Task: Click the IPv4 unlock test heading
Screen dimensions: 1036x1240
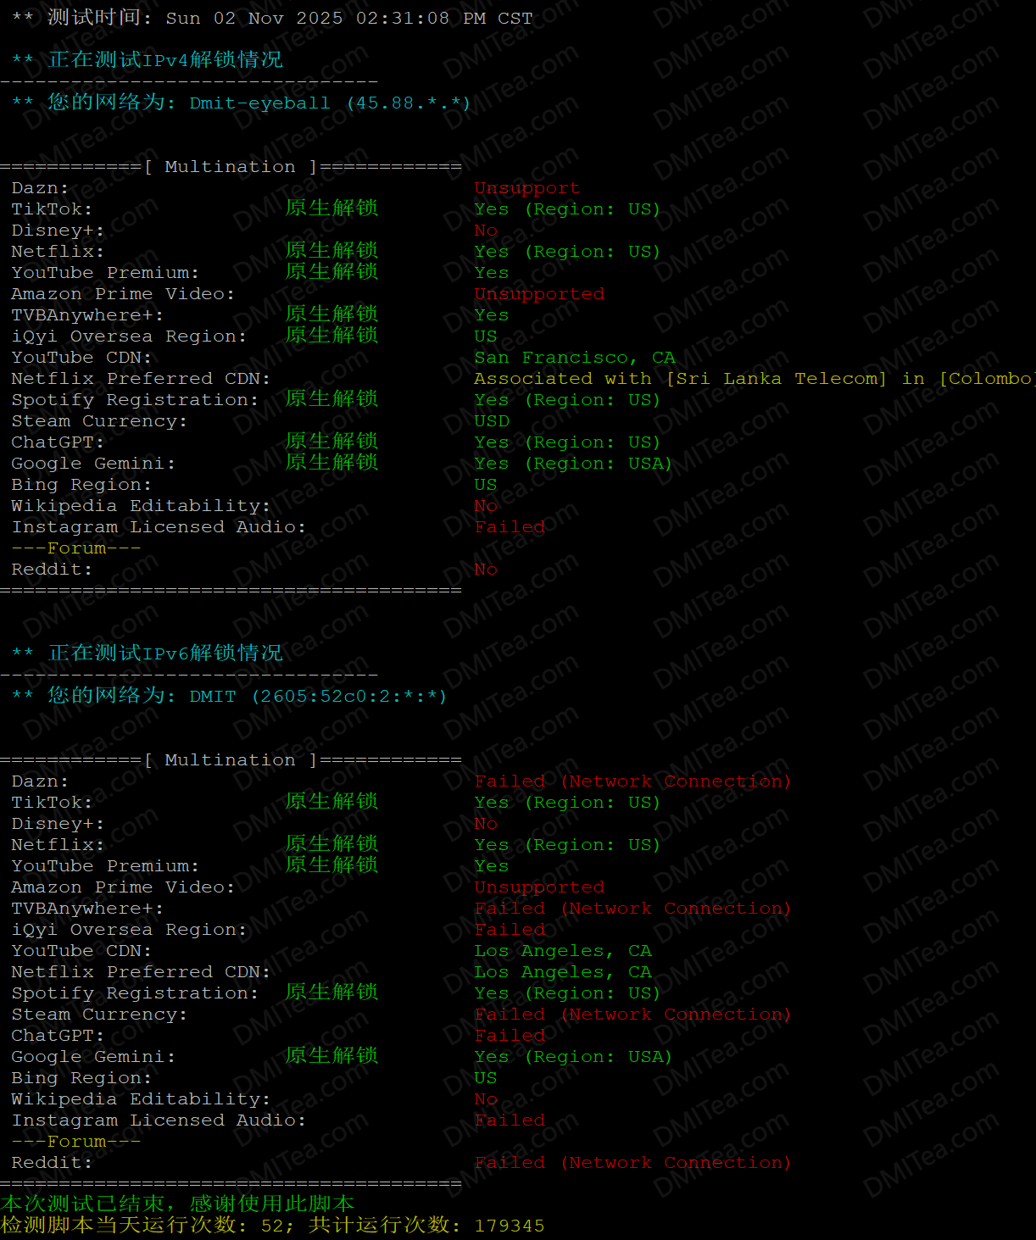Action: (165, 60)
